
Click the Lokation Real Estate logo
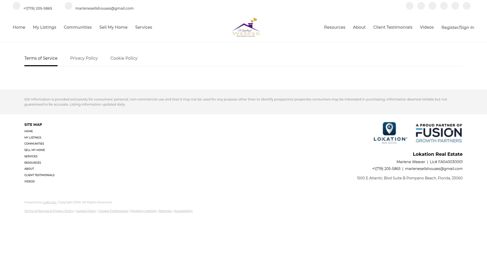tap(391, 133)
